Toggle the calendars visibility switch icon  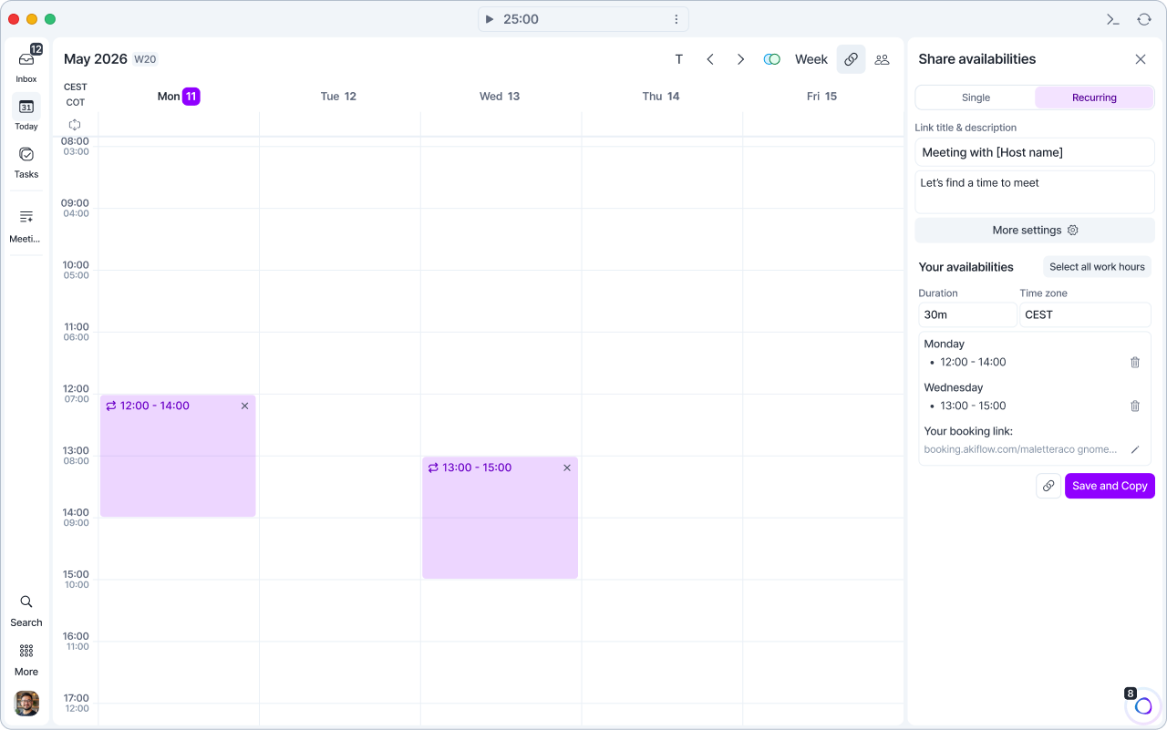[x=772, y=59]
